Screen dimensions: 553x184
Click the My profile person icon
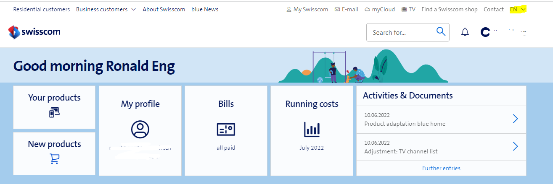tap(140, 130)
